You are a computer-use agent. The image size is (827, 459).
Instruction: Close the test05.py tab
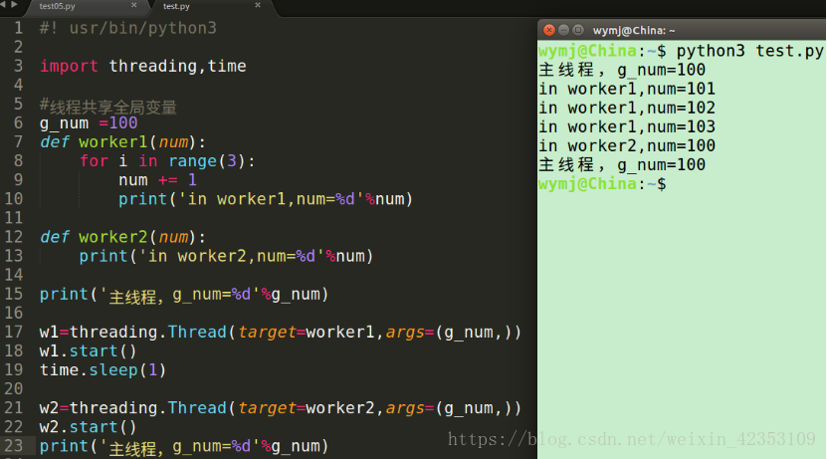point(134,5)
